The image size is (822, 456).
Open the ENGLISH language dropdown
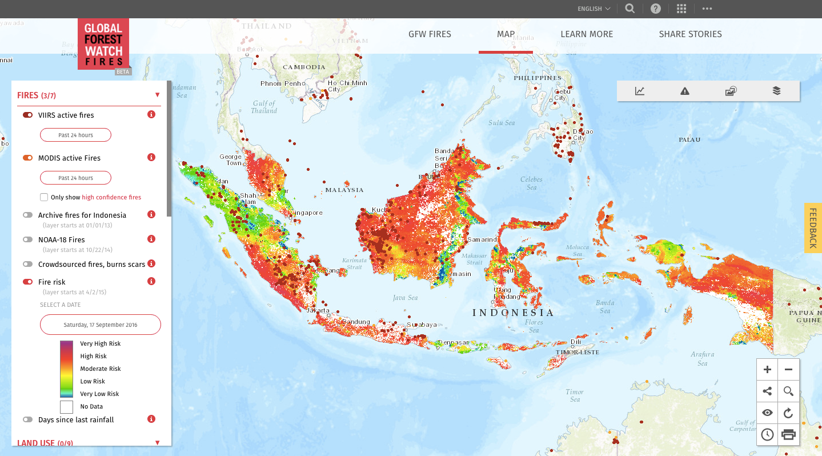tap(594, 9)
